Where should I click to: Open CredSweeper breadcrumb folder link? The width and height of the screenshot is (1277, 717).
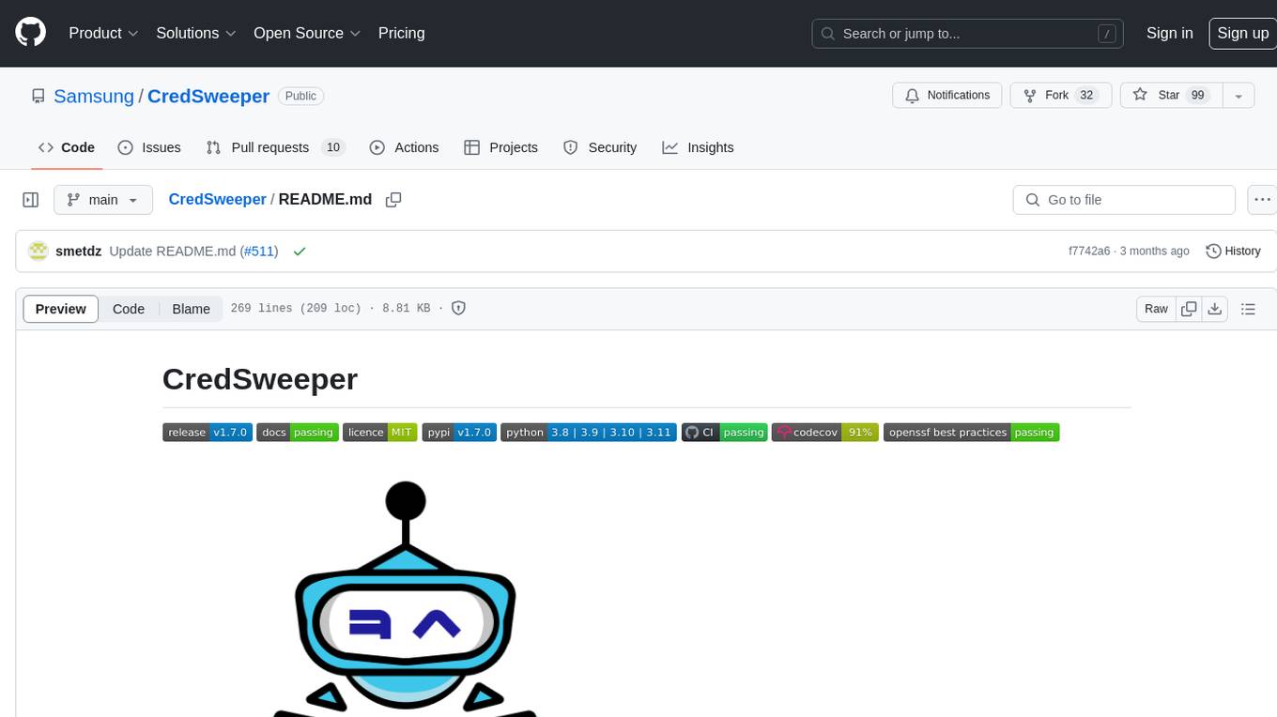click(x=217, y=199)
